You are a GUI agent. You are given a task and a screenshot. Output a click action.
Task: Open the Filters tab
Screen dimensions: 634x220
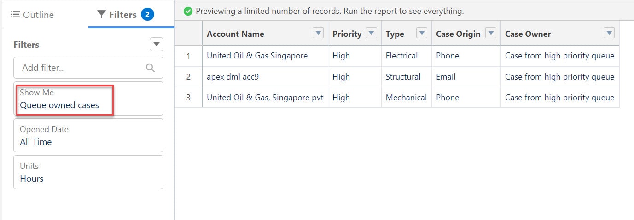(x=117, y=15)
